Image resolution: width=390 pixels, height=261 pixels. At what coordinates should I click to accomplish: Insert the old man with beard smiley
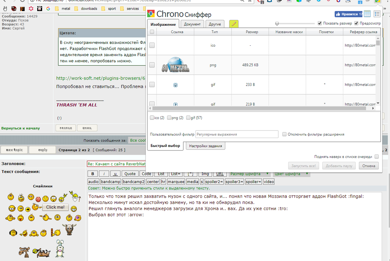75,196
